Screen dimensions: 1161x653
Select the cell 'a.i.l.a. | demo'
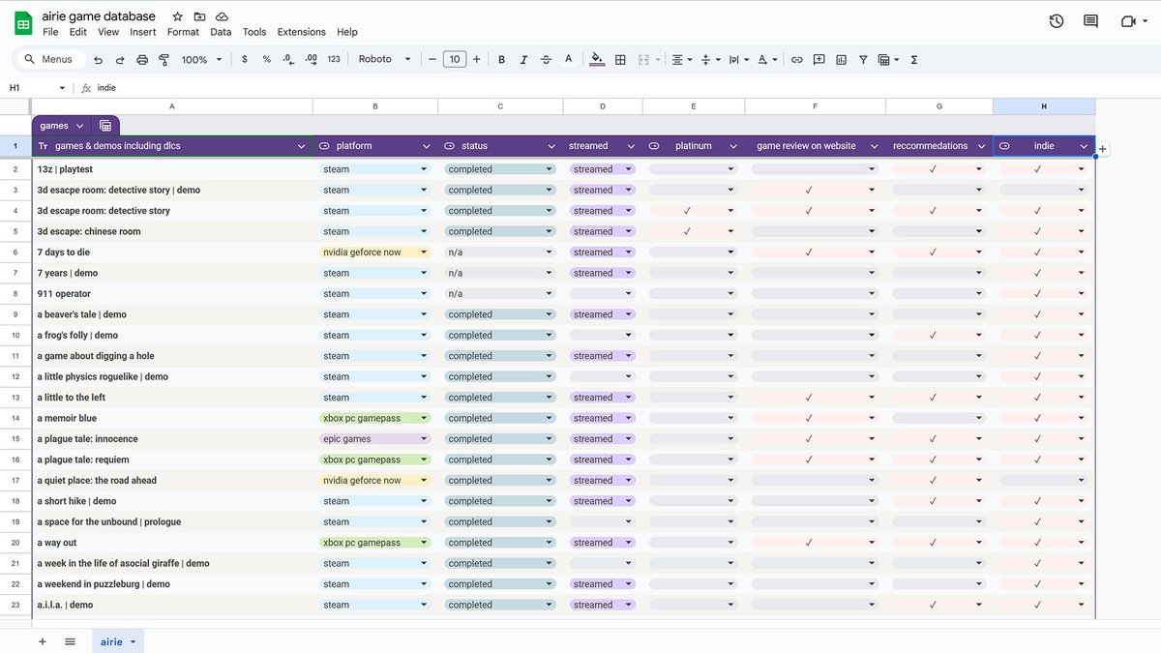pyautogui.click(x=172, y=606)
